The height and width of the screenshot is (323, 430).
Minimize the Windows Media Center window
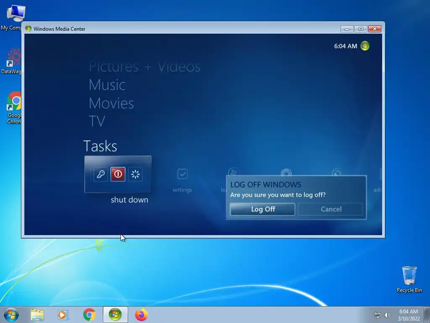[x=347, y=29]
